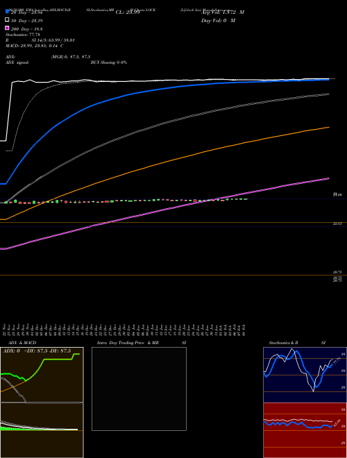The height and width of the screenshot is (458, 347).
Task: Click the 'CL: 23.99' closing price
Action: tap(128, 12)
